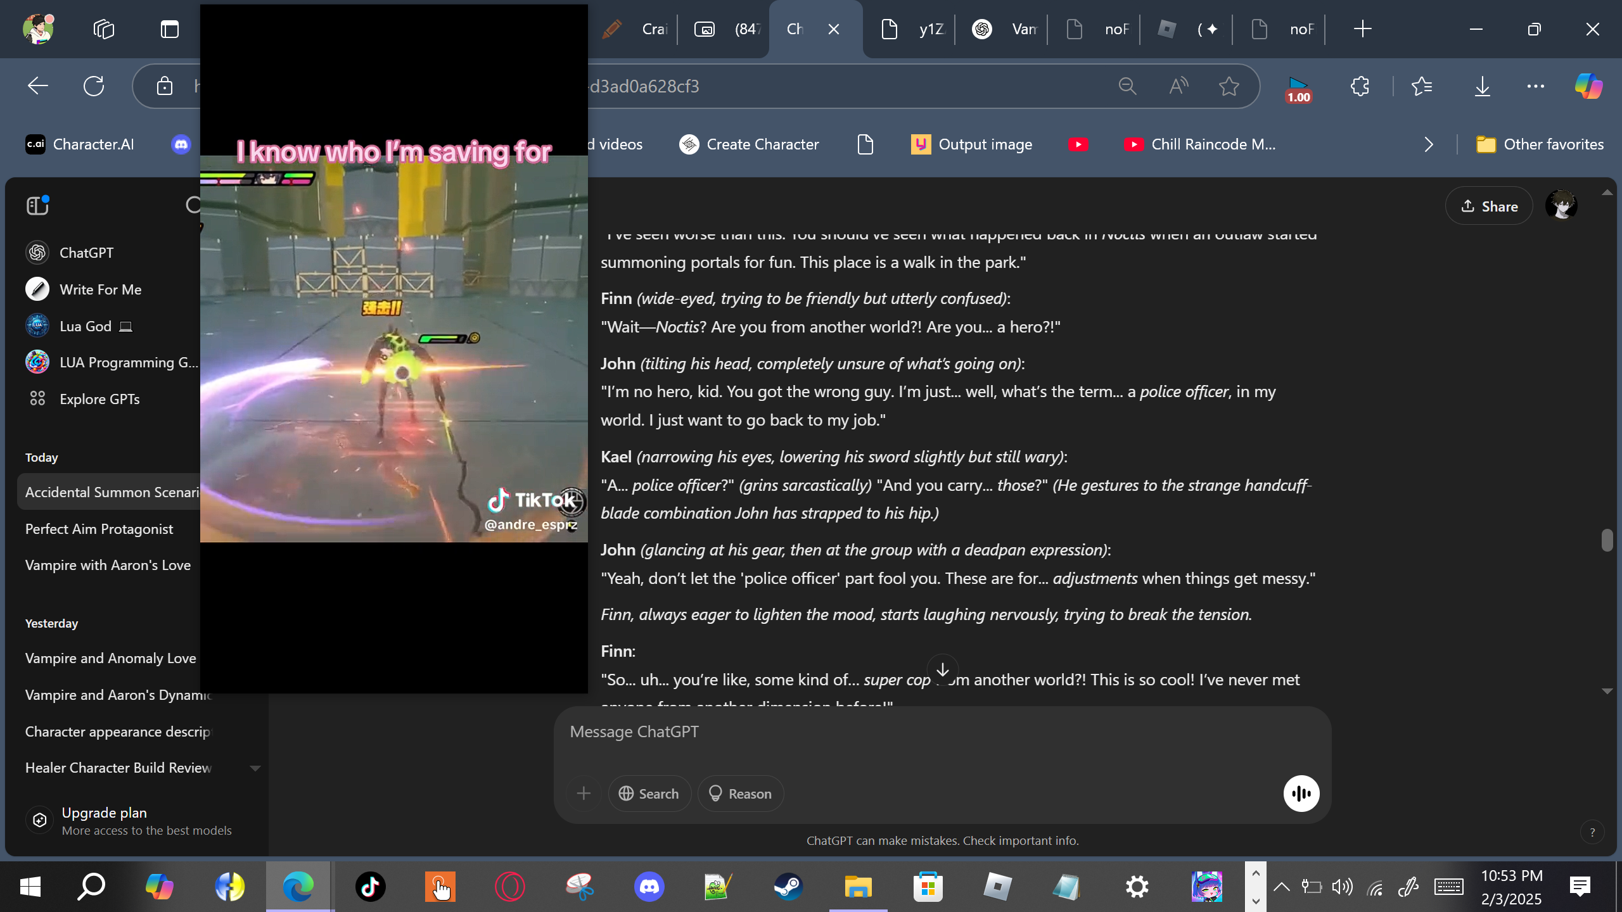Image resolution: width=1622 pixels, height=912 pixels.
Task: Focus the Message ChatGPT input field
Action: click(942, 732)
